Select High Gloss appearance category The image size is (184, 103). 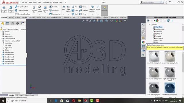[159, 27]
